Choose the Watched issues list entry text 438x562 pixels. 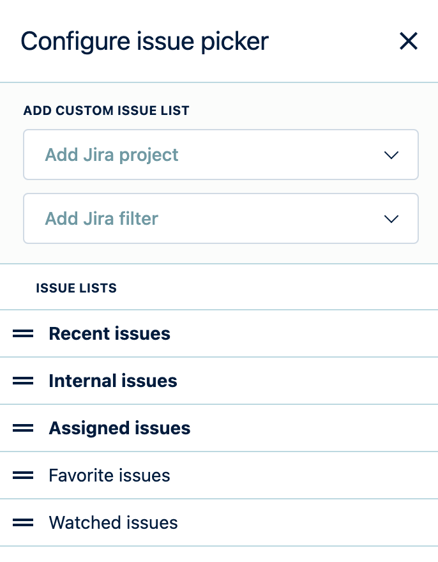pos(113,522)
